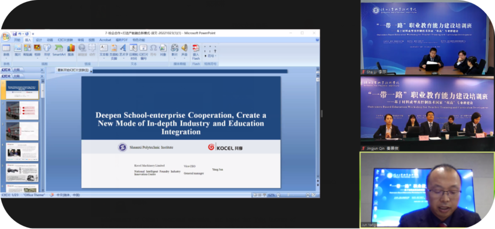Screen dimensions: 495x229
Task: Switch to normal view in status bar
Action: click(x=255, y=195)
